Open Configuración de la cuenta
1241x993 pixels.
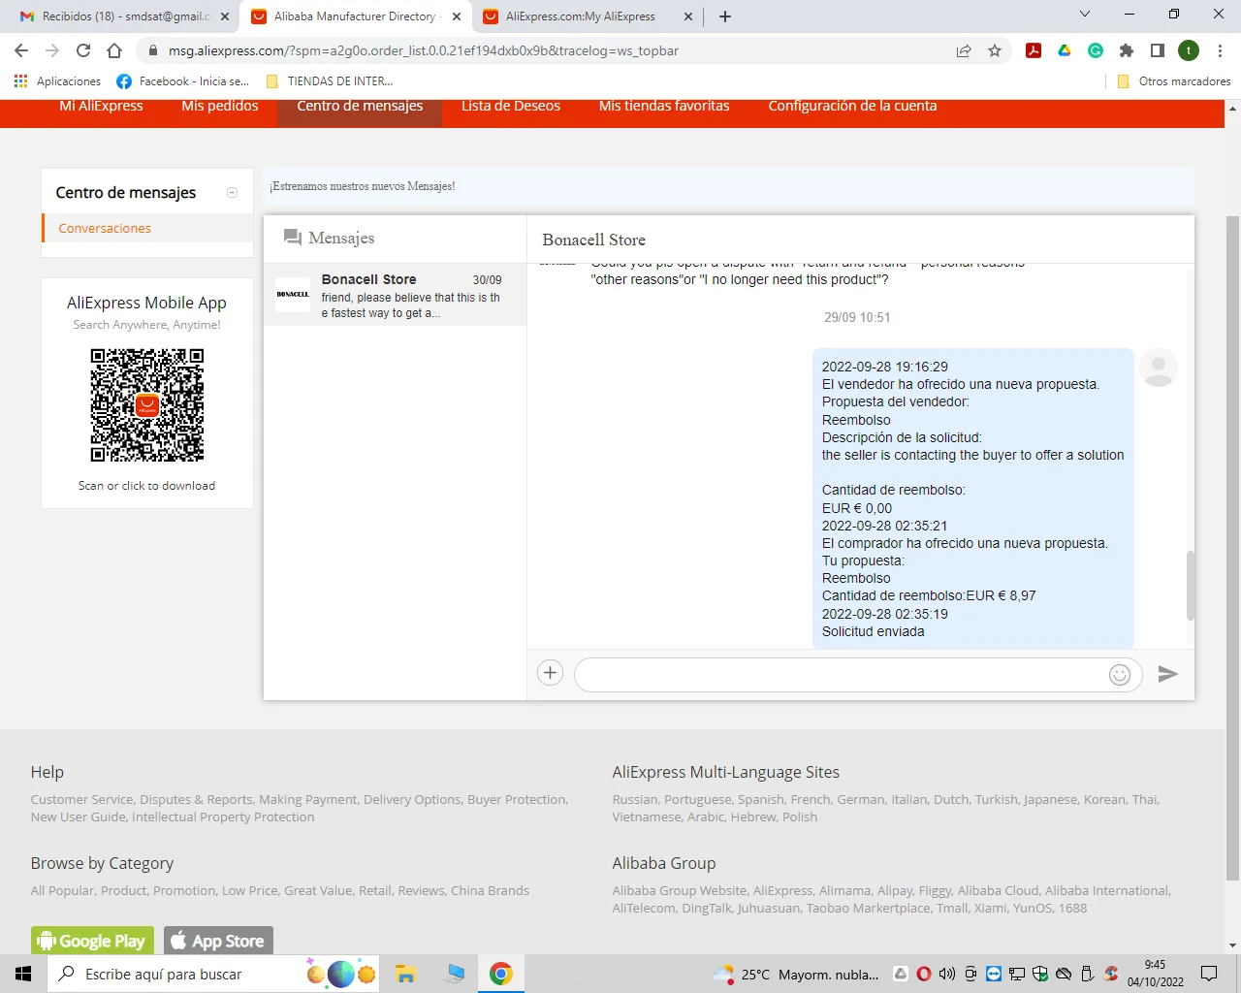click(852, 107)
